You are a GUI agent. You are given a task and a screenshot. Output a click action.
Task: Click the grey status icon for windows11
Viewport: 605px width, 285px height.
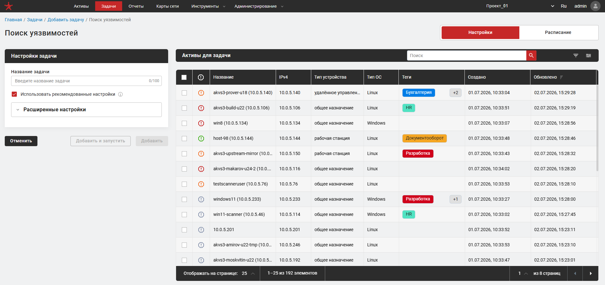tap(201, 199)
